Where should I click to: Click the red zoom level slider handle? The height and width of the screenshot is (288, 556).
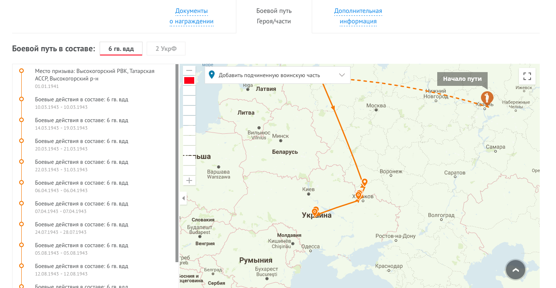click(x=189, y=80)
